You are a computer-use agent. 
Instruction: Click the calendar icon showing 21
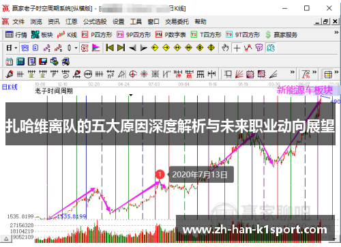9,61
